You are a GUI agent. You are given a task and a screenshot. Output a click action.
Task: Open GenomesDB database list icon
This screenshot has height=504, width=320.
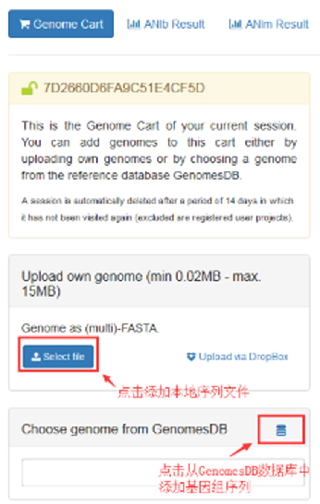tap(281, 430)
